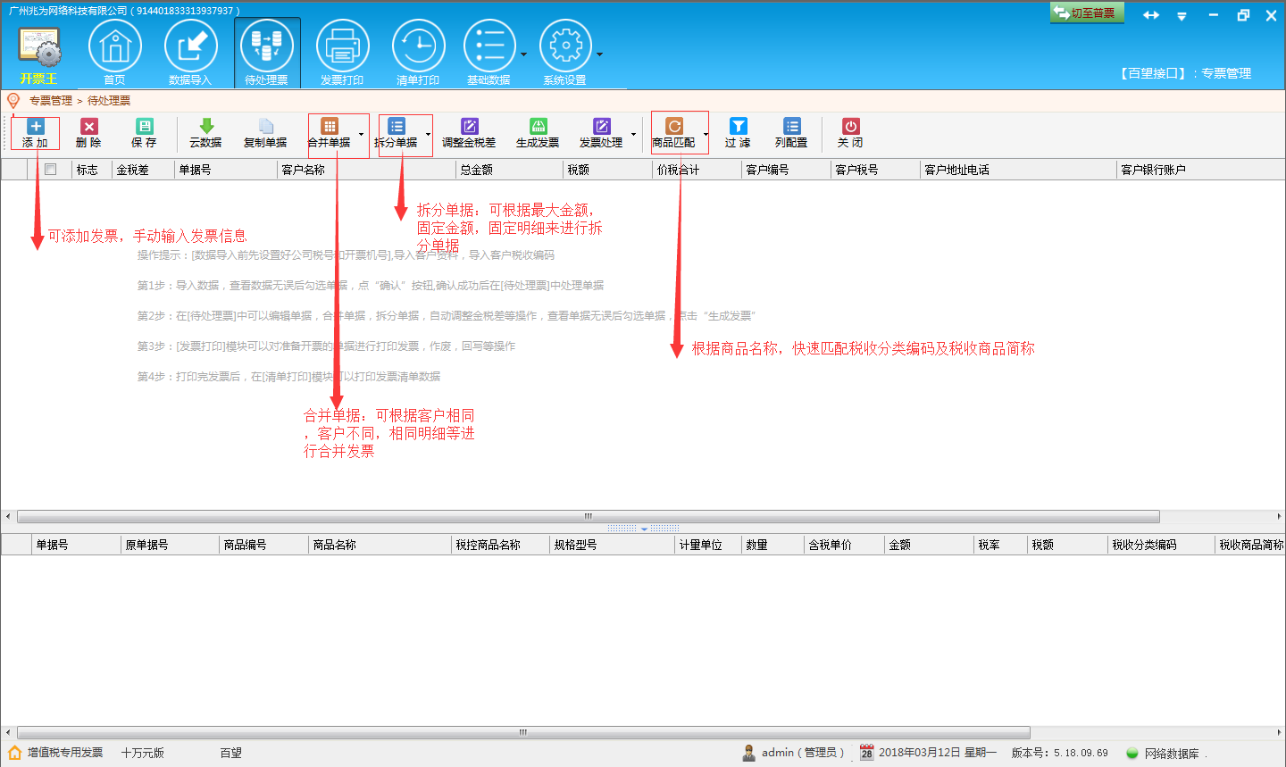This screenshot has width=1286, height=767.
Task: Expand the 合并单据 dropdown arrow
Action: coord(362,135)
